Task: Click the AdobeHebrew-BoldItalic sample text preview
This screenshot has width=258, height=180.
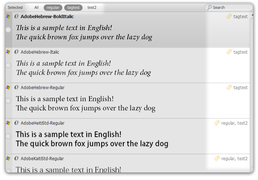Action: pyautogui.click(x=84, y=33)
